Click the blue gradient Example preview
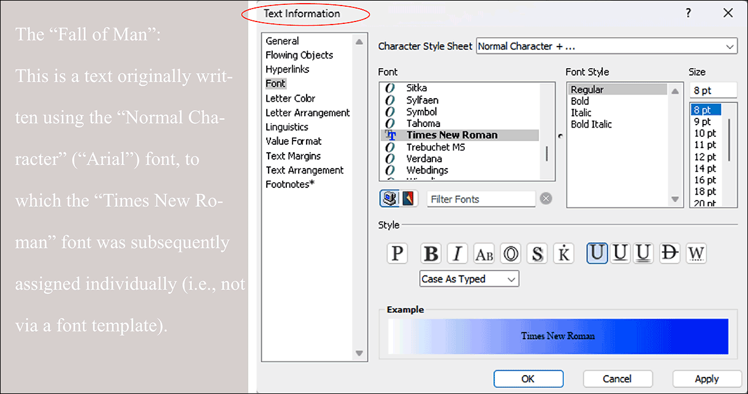 557,336
